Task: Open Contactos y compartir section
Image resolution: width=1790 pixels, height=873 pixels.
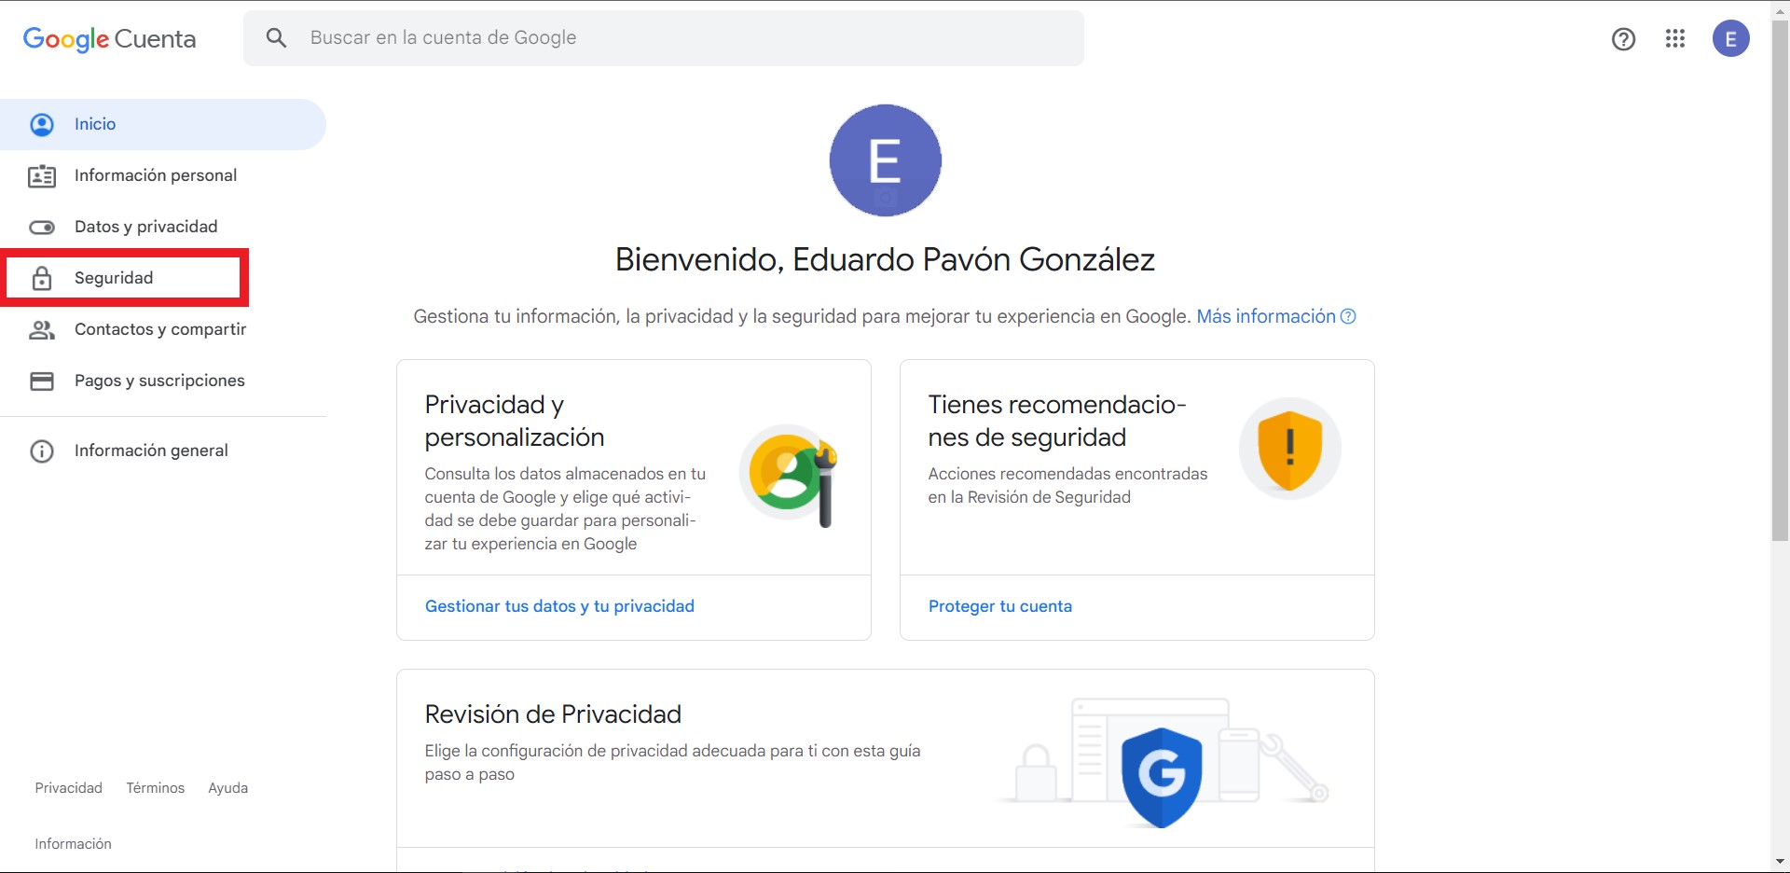Action: click(163, 329)
